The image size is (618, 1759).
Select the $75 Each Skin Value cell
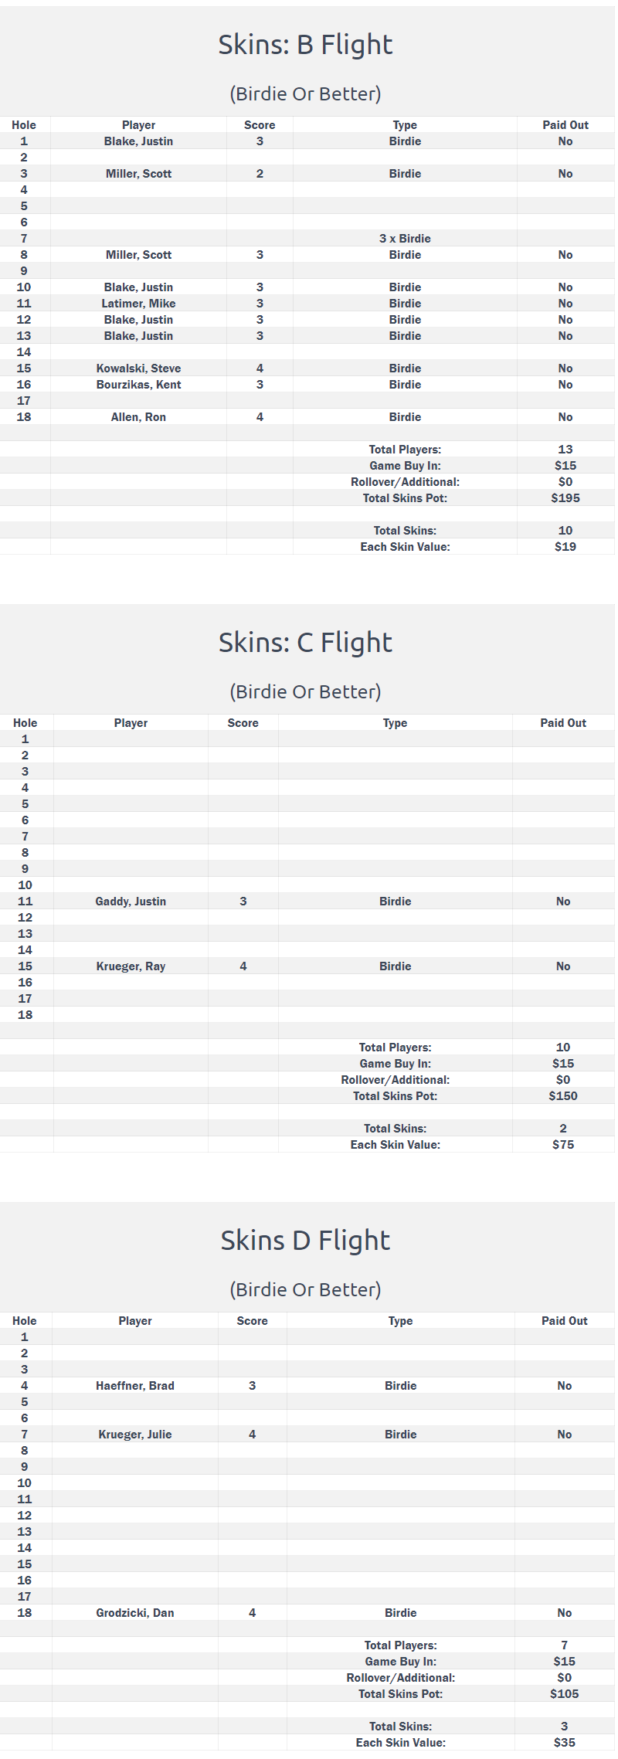coord(563,1145)
